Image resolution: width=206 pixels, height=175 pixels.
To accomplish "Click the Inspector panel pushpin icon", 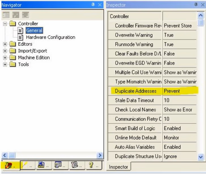I will [x=196, y=5].
